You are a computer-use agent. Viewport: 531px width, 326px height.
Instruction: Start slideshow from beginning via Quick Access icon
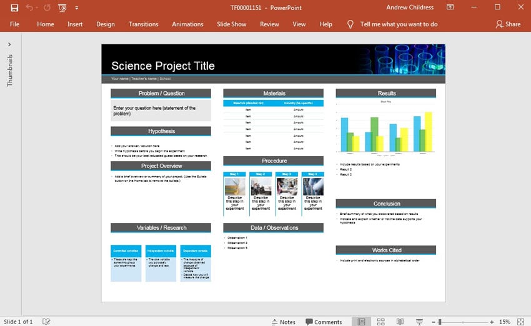click(x=62, y=7)
